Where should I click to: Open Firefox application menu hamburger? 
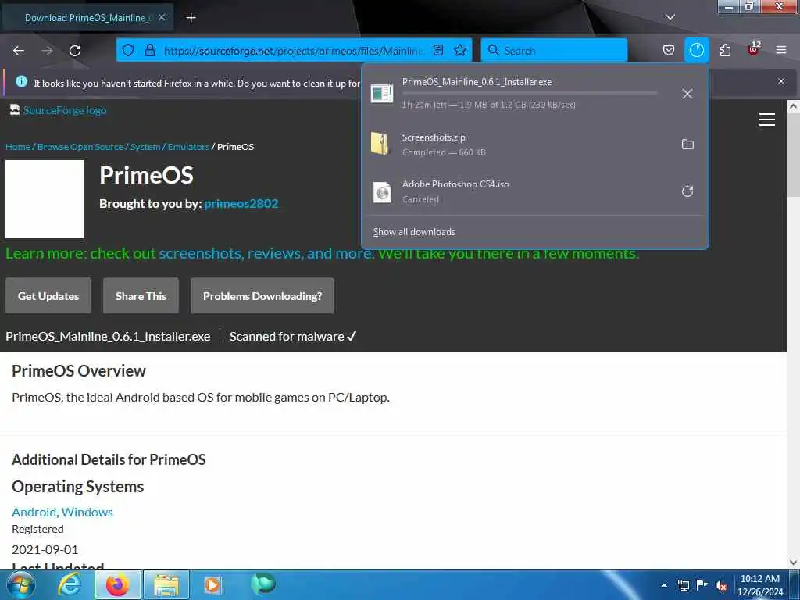point(781,50)
